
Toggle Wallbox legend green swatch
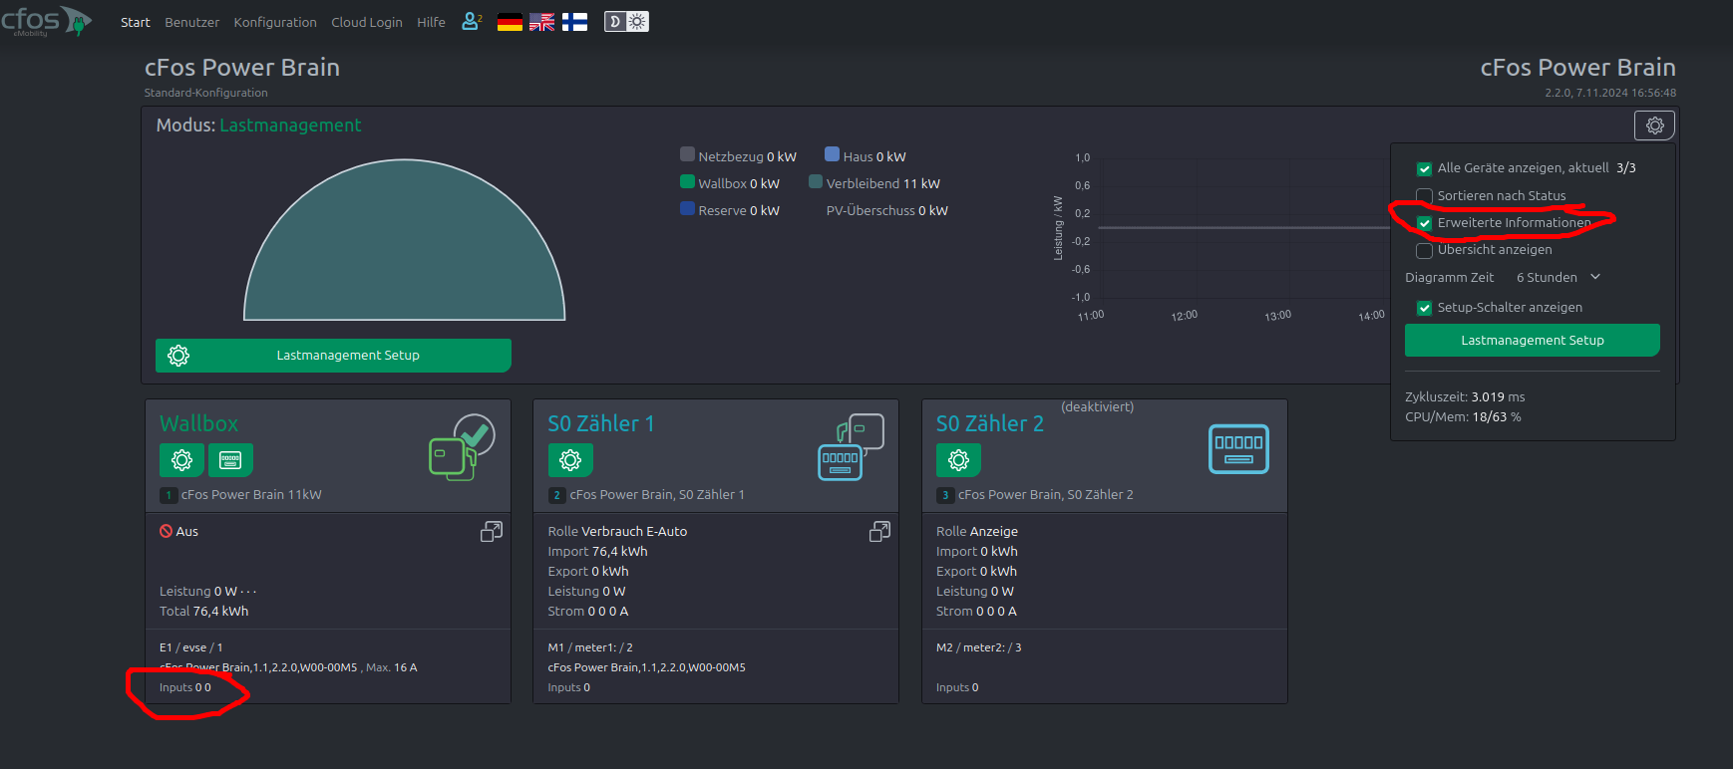pyautogui.click(x=687, y=181)
